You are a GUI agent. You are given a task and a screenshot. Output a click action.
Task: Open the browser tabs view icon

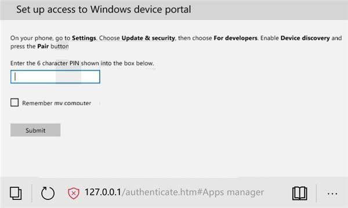pos(16,193)
